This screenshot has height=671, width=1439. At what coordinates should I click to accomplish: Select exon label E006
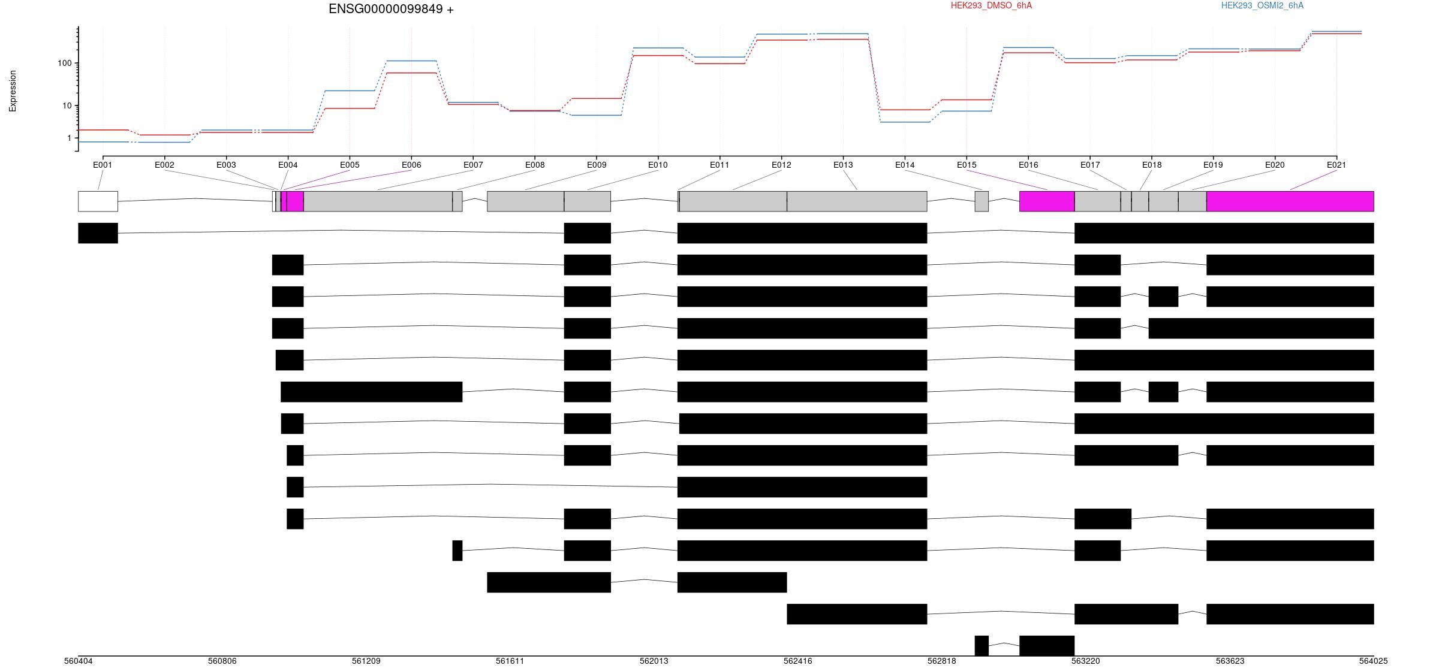(x=411, y=165)
